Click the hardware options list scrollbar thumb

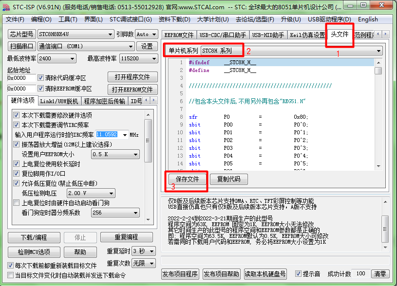coord(148,141)
